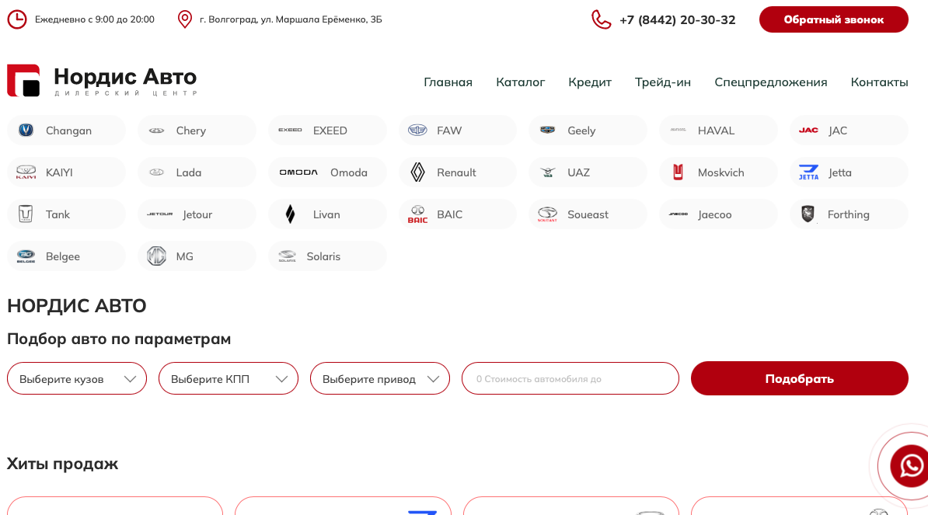The image size is (928, 515).
Task: Click the EXEED brand logo icon
Action: (290, 130)
